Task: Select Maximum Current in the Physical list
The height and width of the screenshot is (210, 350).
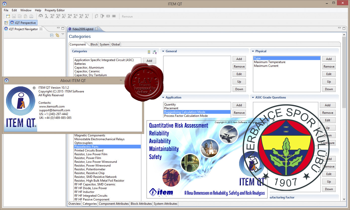Action: point(287,66)
